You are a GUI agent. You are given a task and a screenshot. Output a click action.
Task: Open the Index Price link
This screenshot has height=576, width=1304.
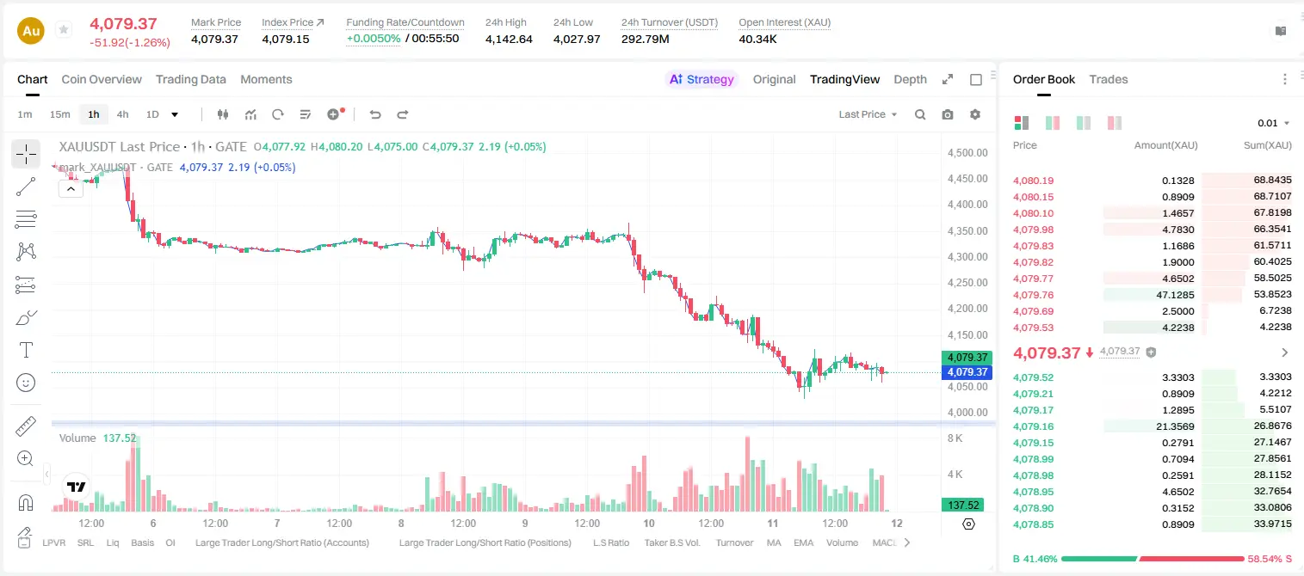tap(293, 22)
